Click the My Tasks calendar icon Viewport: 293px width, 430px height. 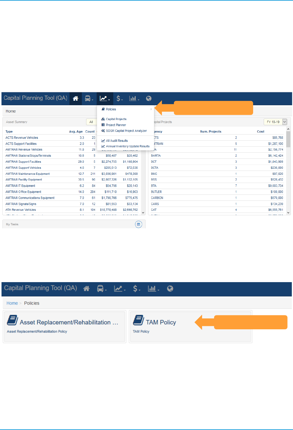click(x=138, y=224)
